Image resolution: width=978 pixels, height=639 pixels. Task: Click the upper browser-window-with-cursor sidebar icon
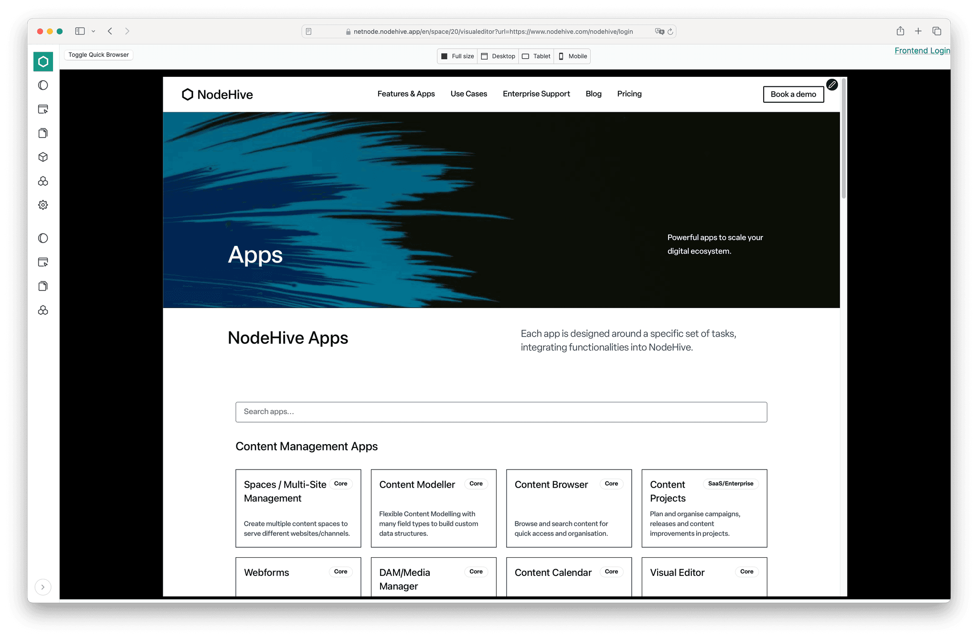click(x=43, y=109)
